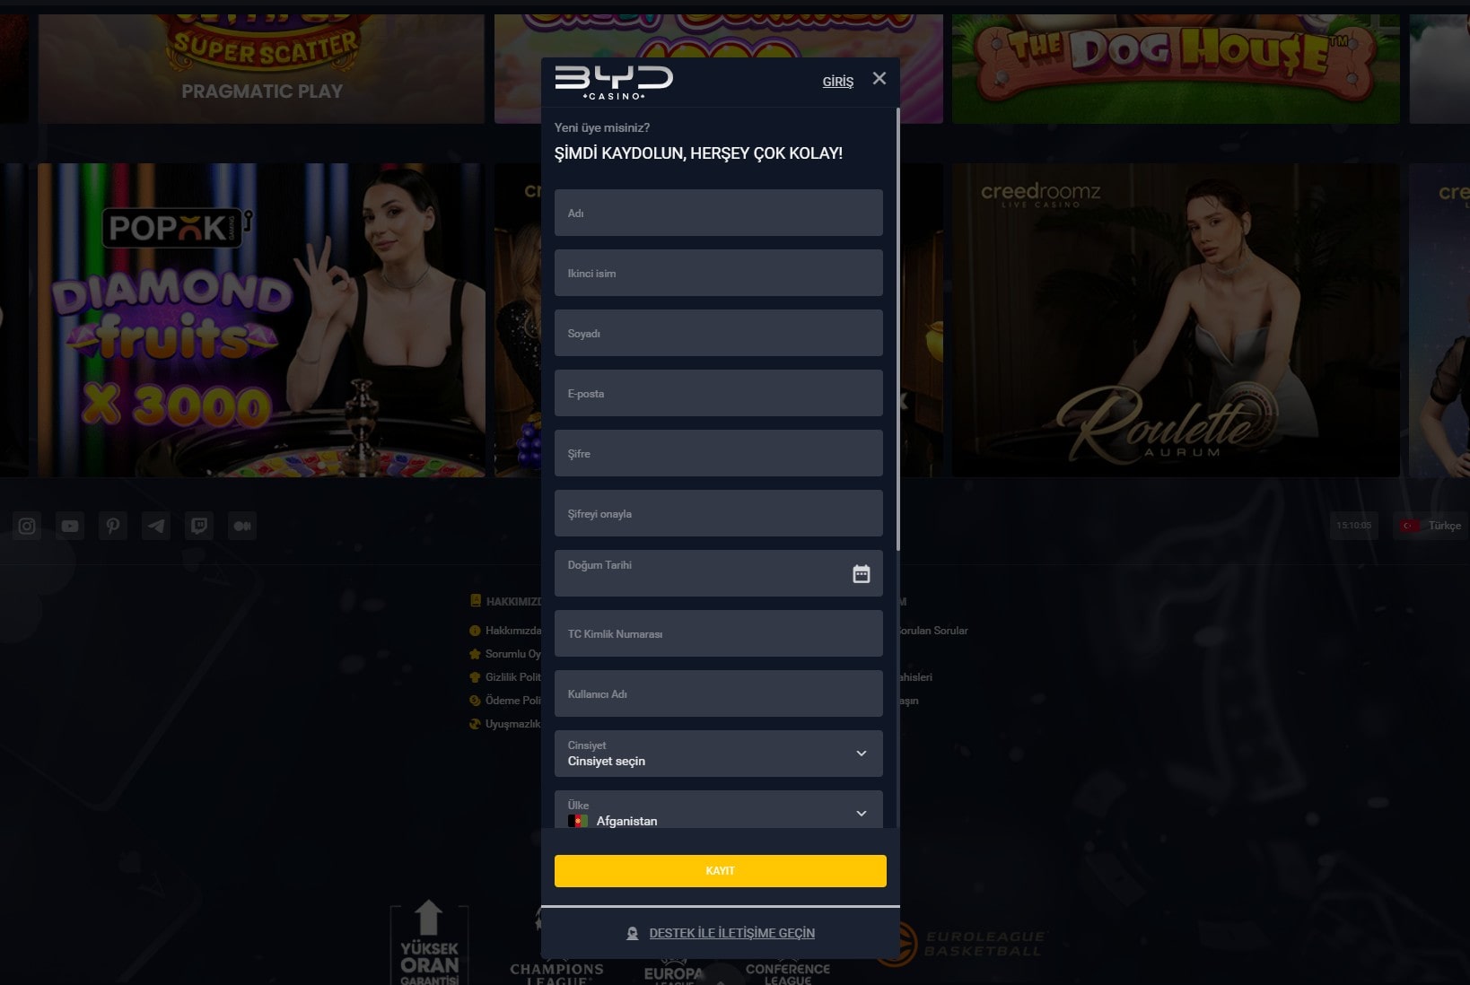Focus the Soyadı surname field
This screenshot has width=1470, height=985.
pyautogui.click(x=719, y=333)
